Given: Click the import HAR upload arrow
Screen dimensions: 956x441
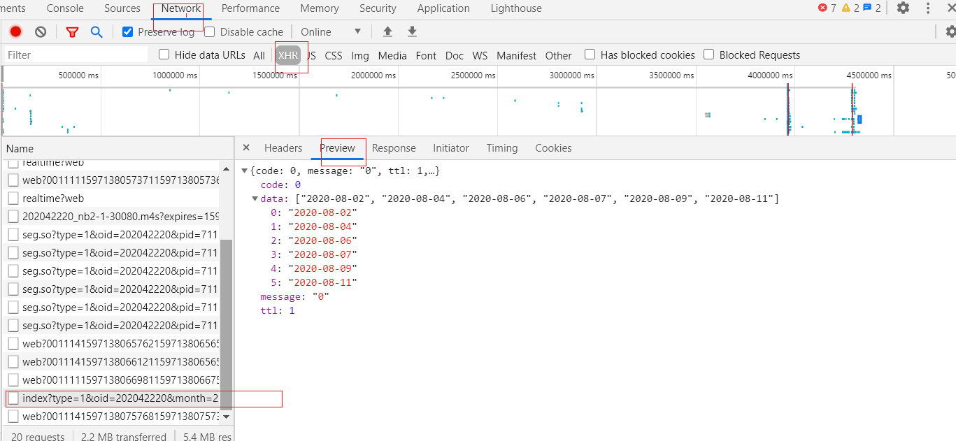Looking at the screenshot, I should click(387, 31).
